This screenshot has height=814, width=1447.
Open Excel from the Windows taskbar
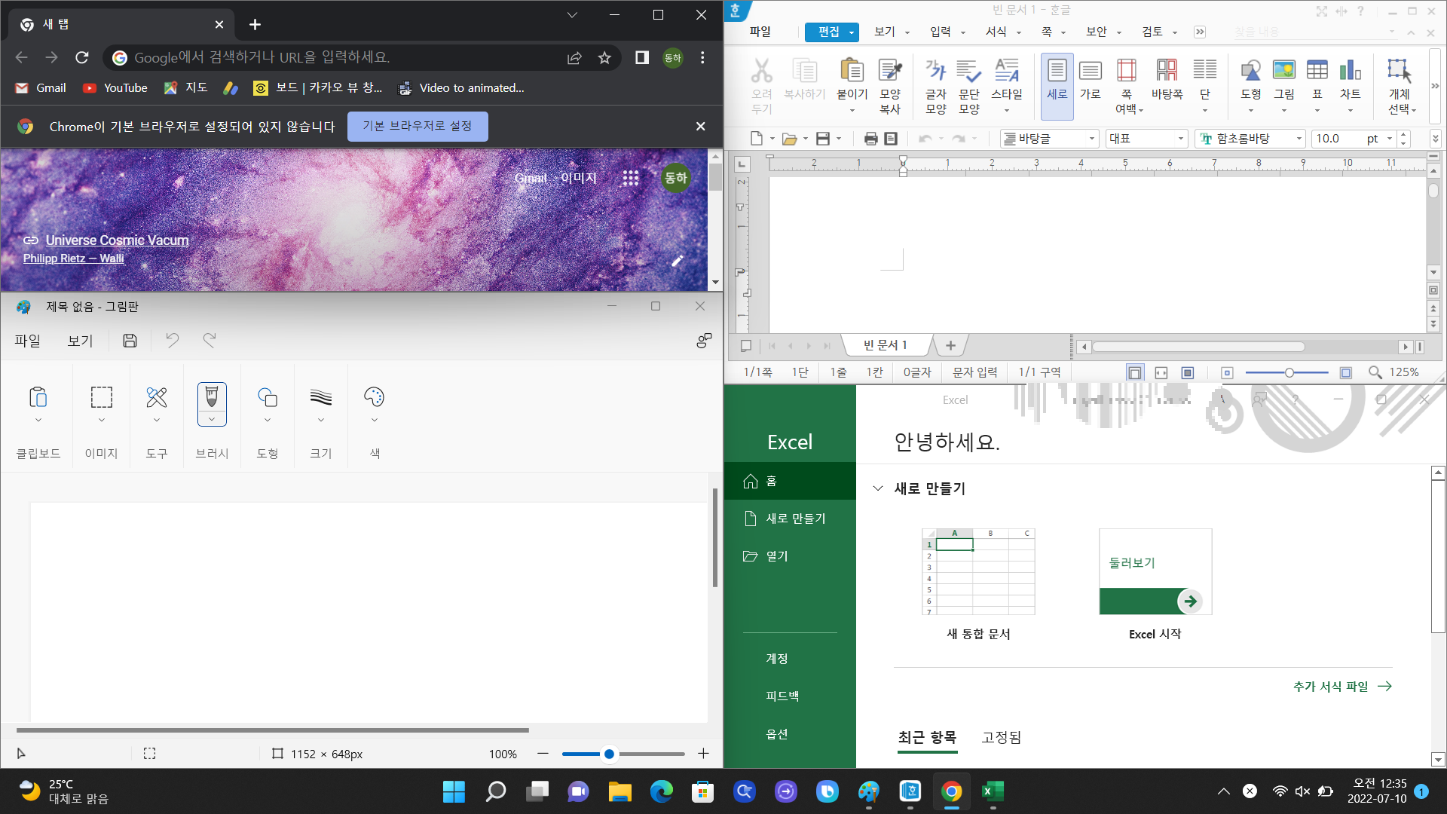tap(993, 791)
